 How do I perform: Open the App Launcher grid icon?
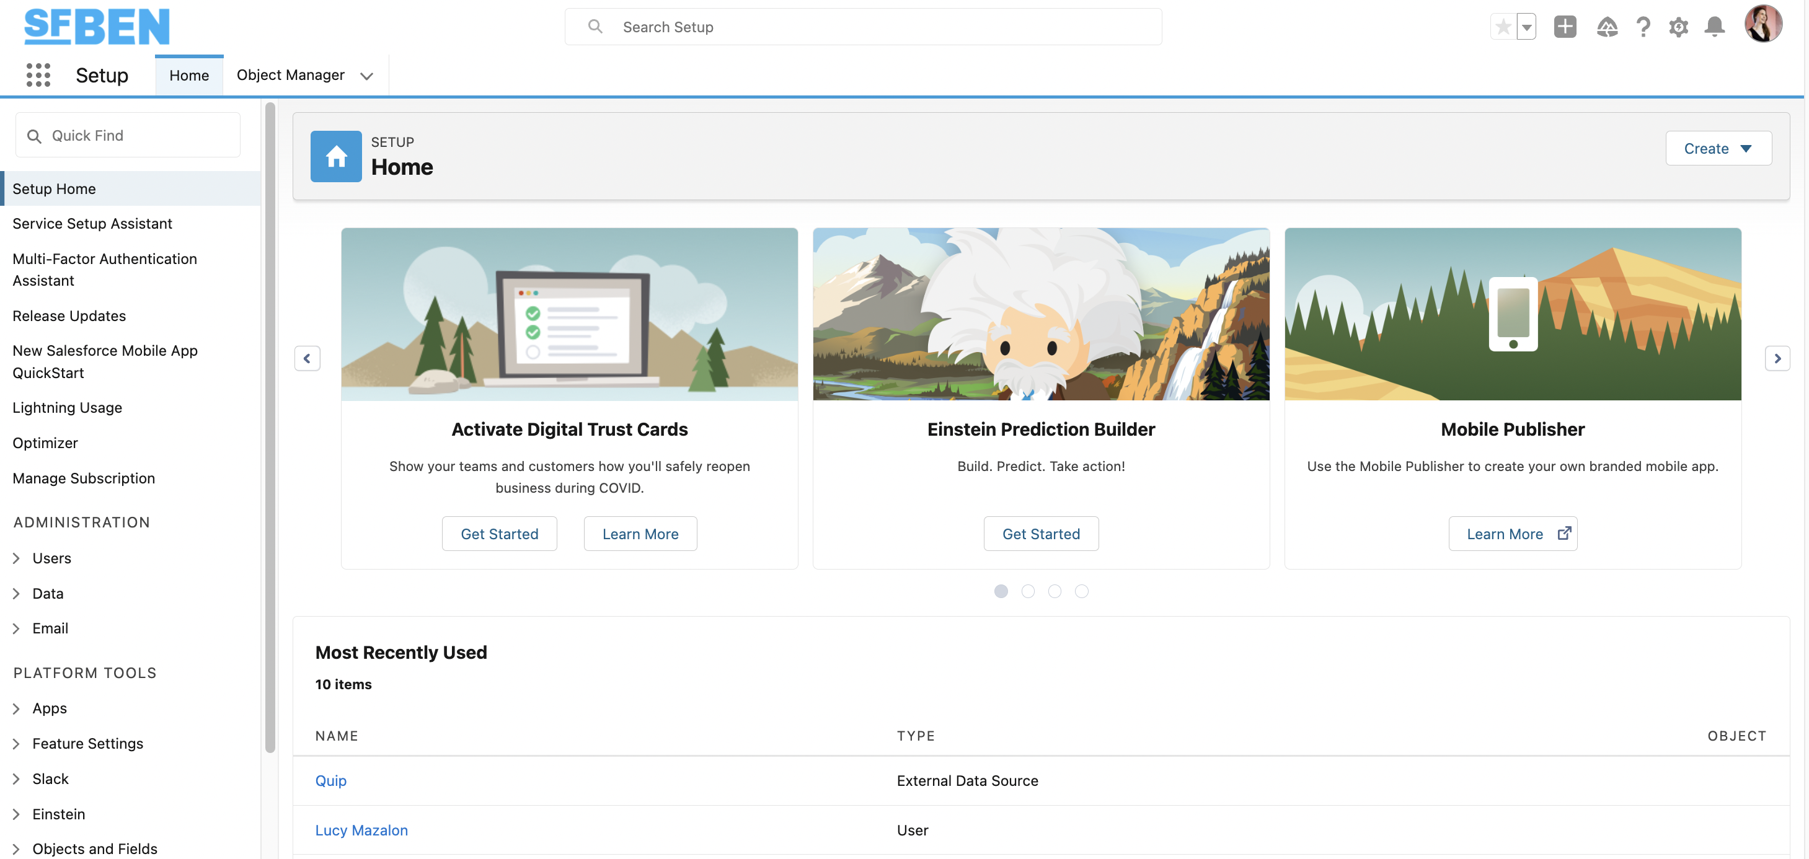click(x=38, y=75)
